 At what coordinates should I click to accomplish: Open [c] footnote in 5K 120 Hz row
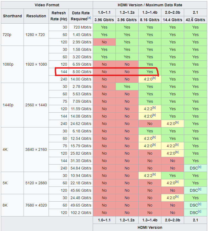199,189
